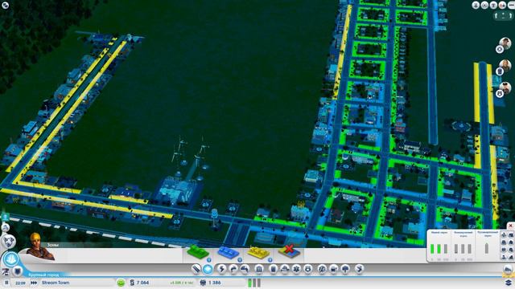
Task: Click the RCI demand bars in the status bar
Action: [254, 283]
